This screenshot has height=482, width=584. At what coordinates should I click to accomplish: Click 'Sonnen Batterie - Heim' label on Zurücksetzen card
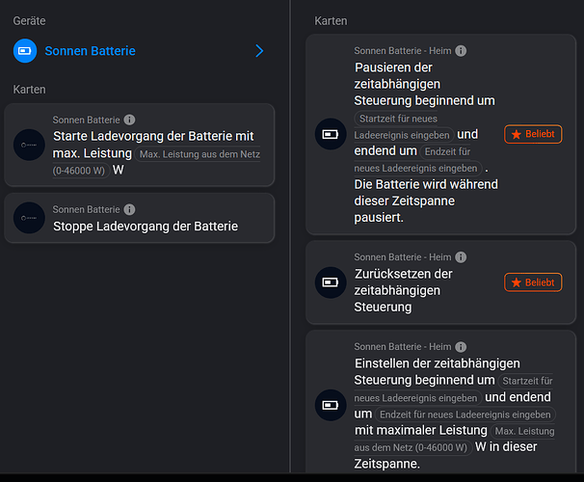click(403, 257)
